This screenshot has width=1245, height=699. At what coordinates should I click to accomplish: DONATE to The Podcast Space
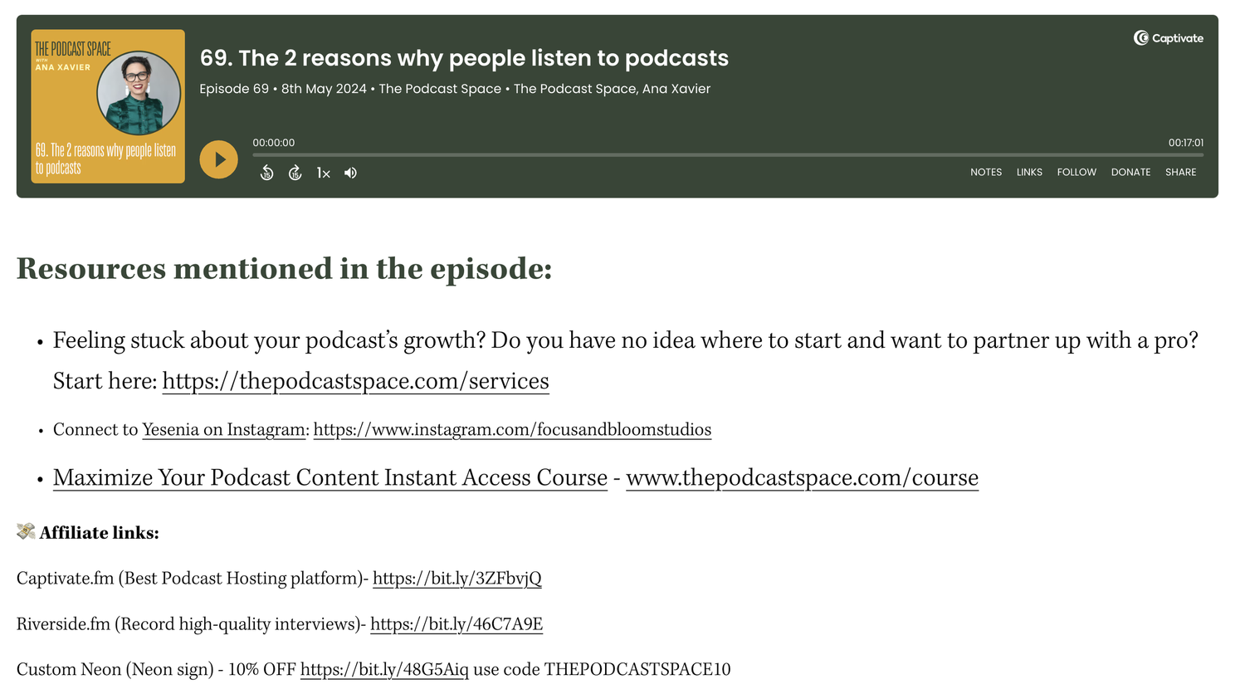(1130, 172)
